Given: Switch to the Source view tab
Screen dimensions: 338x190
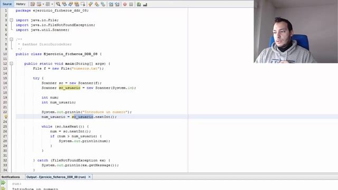Looking at the screenshot, I should [7, 4].
